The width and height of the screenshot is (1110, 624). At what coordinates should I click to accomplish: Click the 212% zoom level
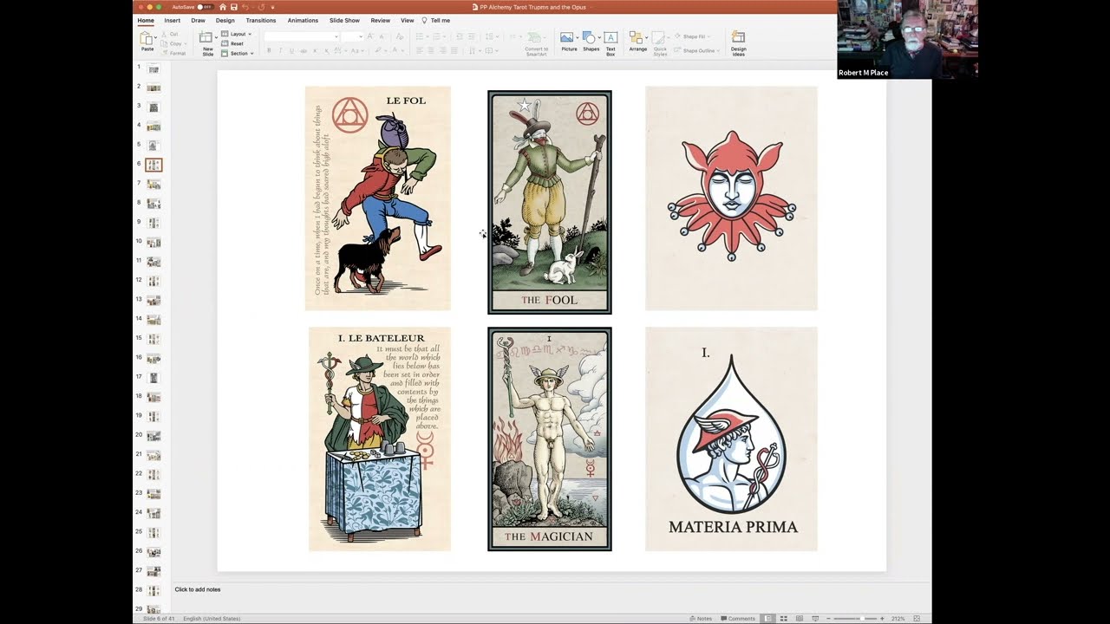point(898,619)
